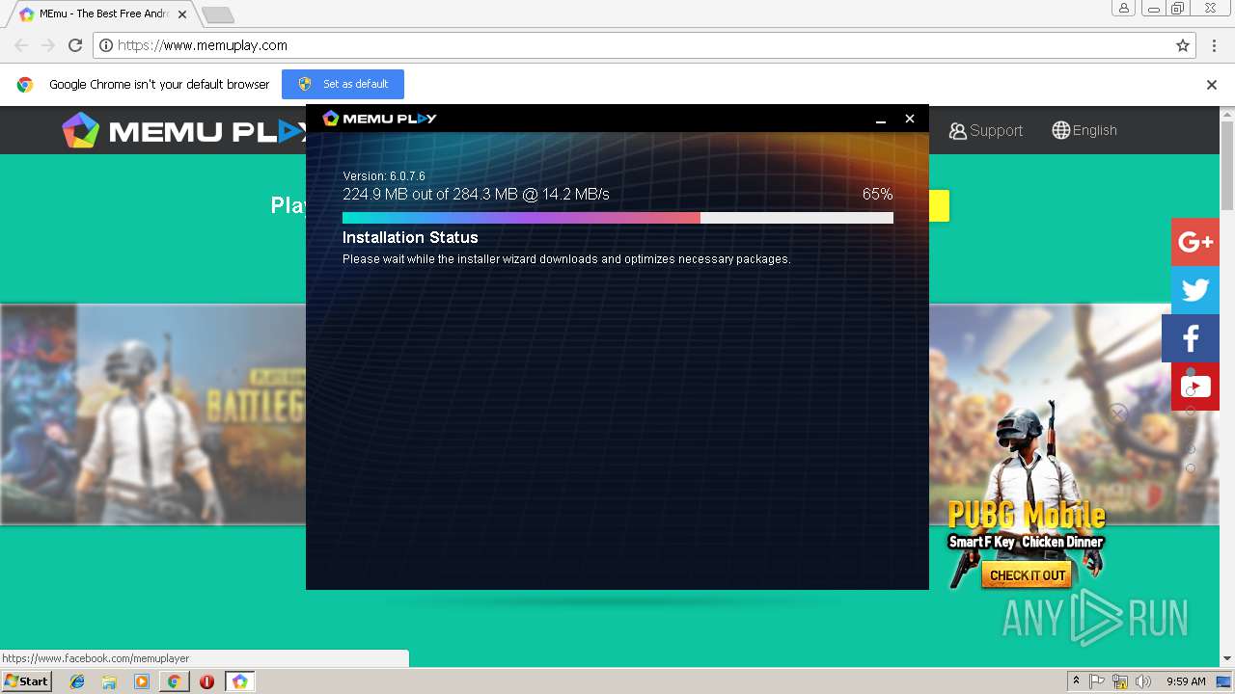Screen dimensions: 1235x694
Task: Open the Windows Start menu
Action: (26, 681)
